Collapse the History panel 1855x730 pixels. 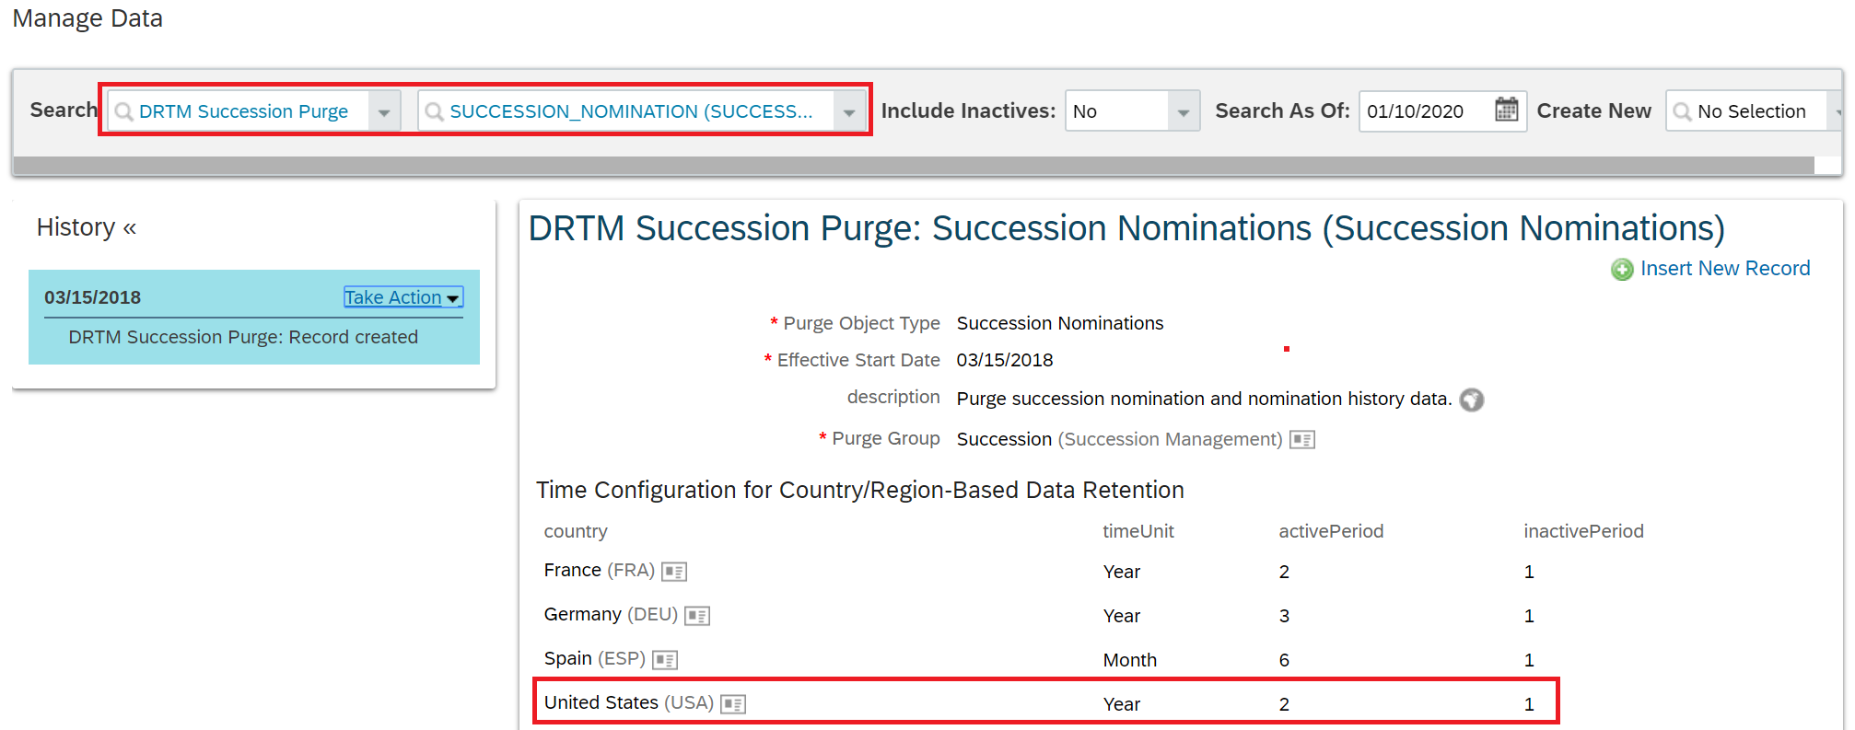click(x=129, y=227)
